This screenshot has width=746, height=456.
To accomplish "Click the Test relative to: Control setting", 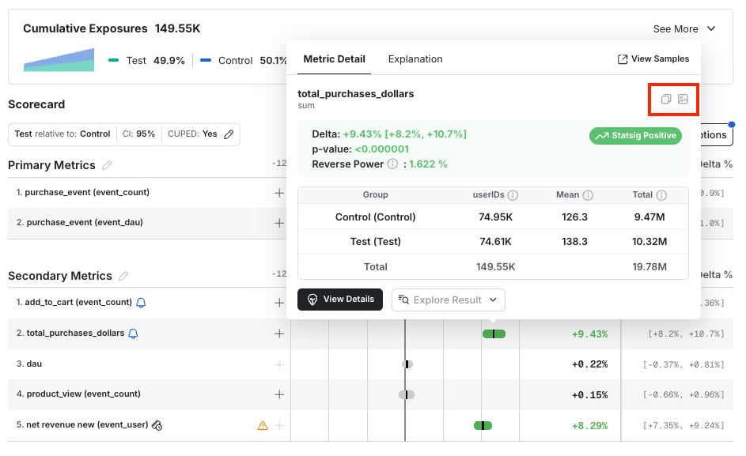I will 62,134.
